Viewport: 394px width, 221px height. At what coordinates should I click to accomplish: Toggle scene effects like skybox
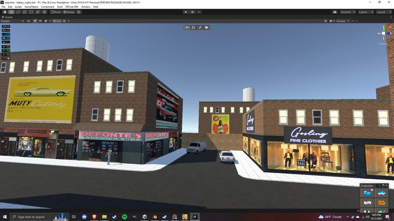[x=46, y=21]
